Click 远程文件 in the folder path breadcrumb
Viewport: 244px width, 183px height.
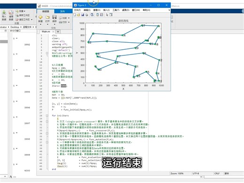(27, 27)
